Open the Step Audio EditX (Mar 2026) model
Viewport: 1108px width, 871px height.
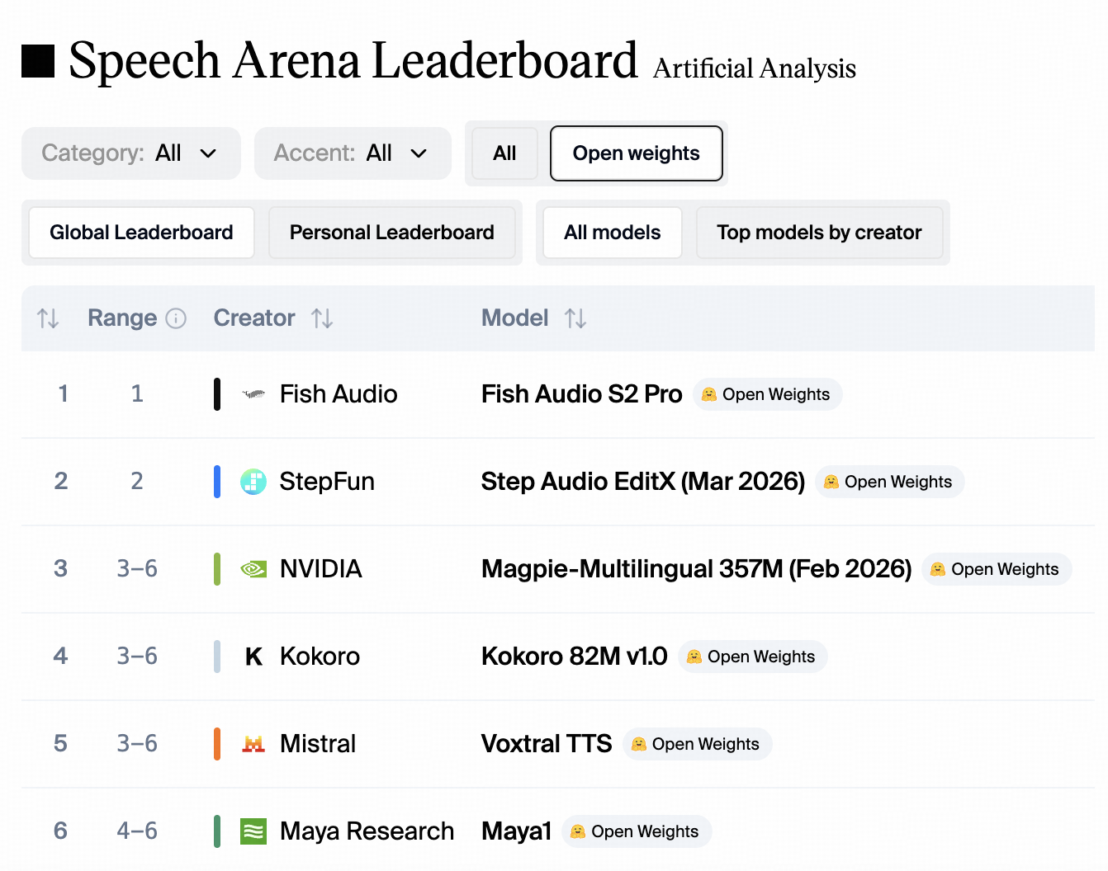[x=643, y=482]
